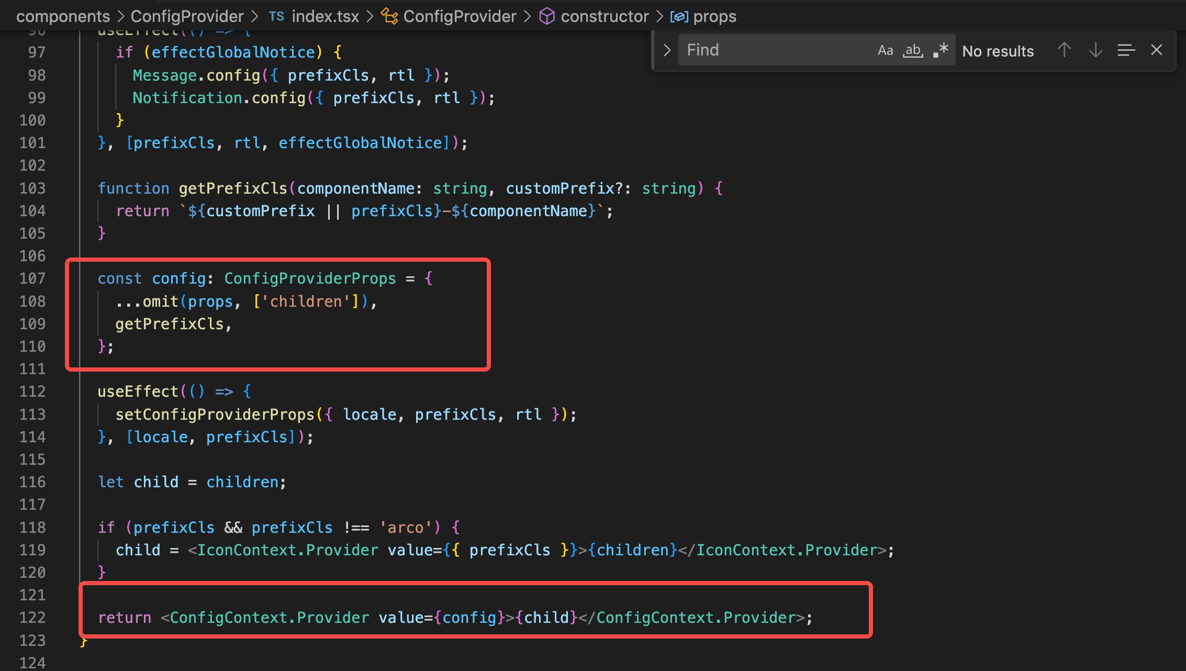This screenshot has height=671, width=1186.
Task: Enable Find in Selection mode
Action: coord(1125,50)
